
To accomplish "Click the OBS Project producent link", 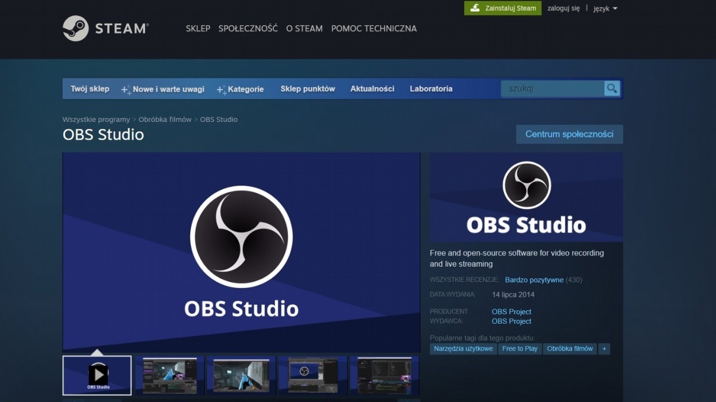I will pyautogui.click(x=511, y=312).
